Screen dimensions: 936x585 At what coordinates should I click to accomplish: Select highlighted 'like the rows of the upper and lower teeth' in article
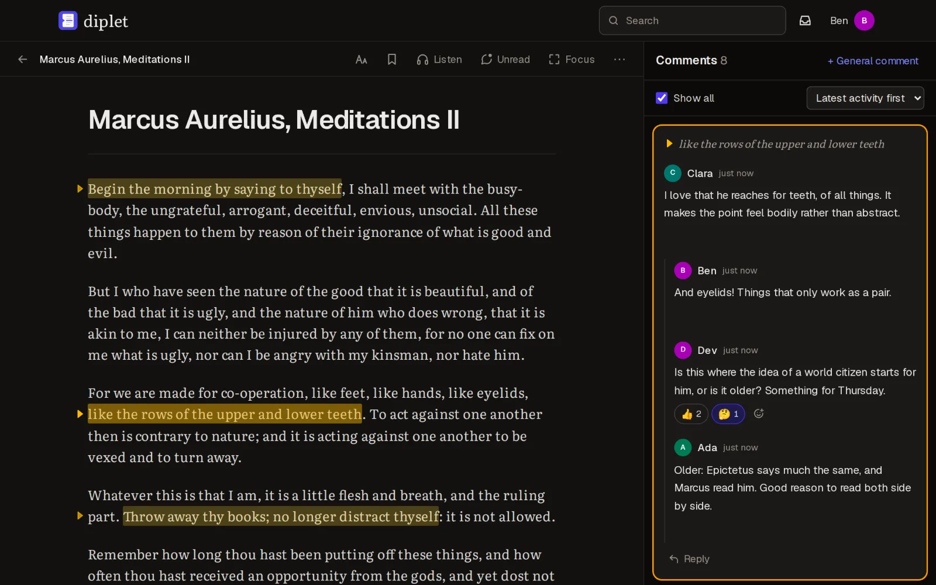coord(225,414)
